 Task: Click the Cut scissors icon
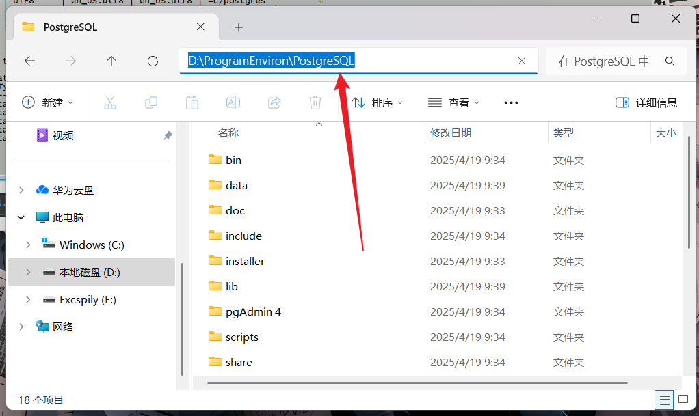click(110, 103)
